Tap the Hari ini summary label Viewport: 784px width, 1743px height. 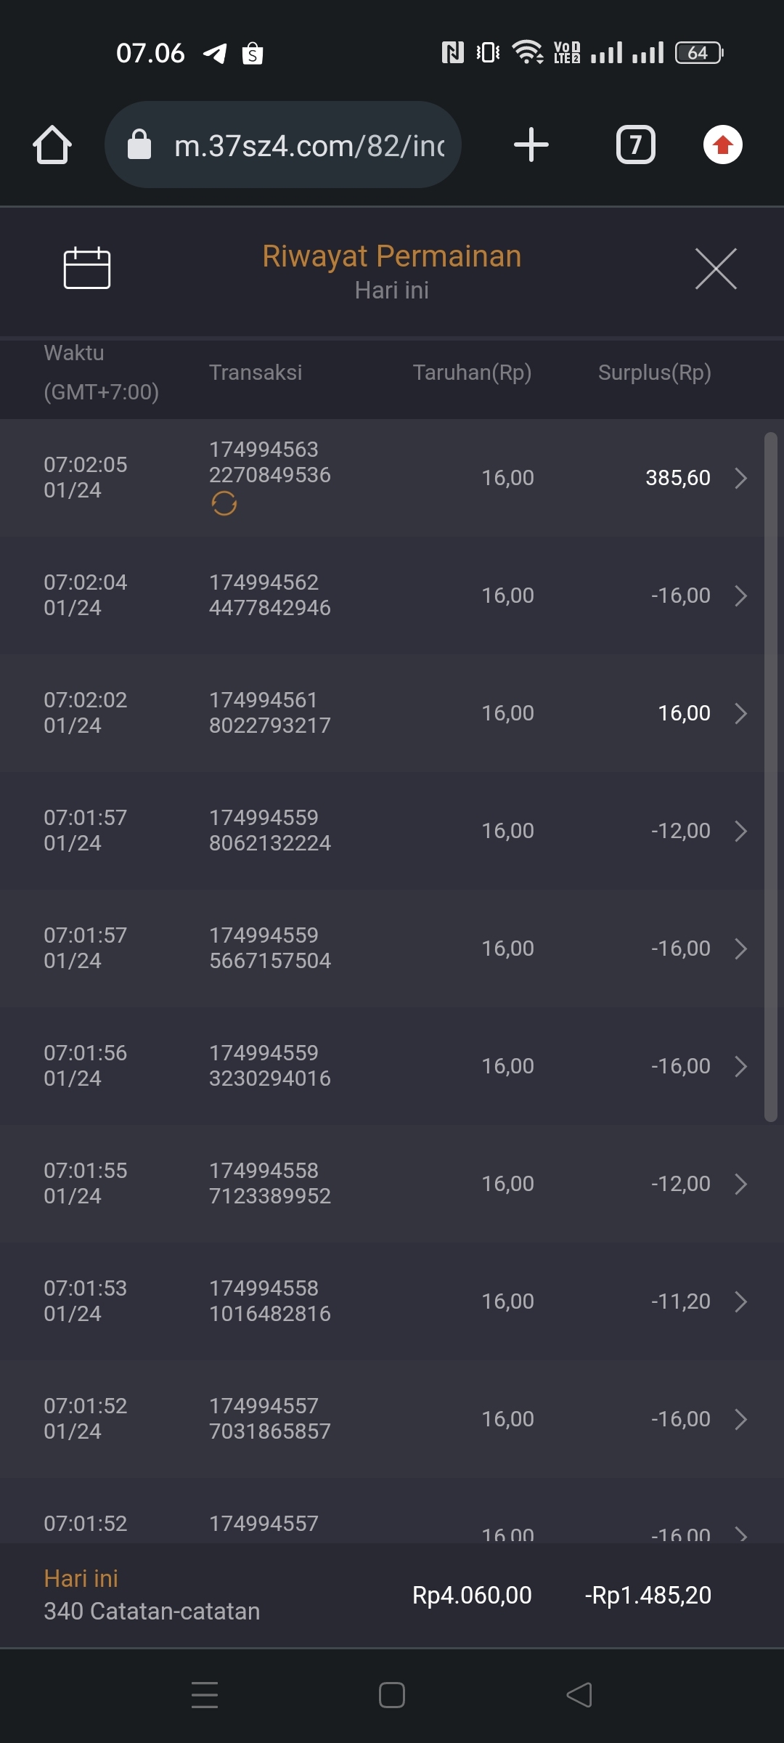81,1578
